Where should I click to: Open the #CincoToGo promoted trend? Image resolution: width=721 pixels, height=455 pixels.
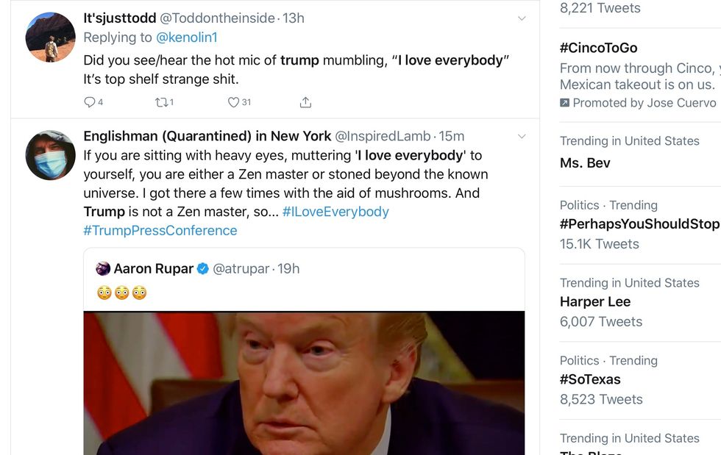pyautogui.click(x=598, y=48)
